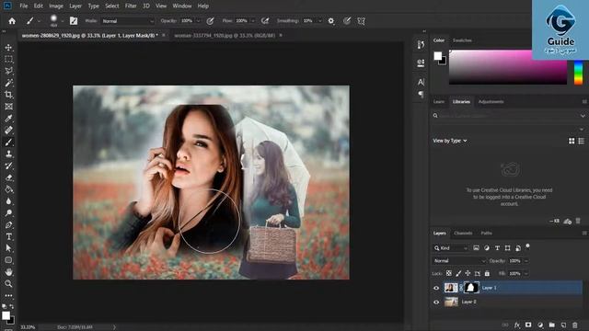Open the layer blend mode Normal dropdown
589x331 pixels.
[x=459, y=261]
